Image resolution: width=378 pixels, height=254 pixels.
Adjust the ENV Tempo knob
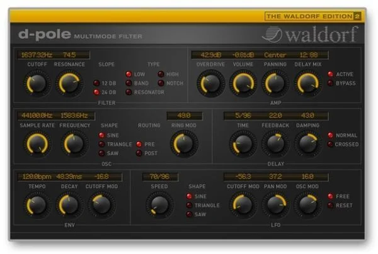click(37, 205)
